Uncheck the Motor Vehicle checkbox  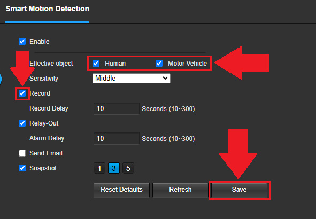(159, 63)
